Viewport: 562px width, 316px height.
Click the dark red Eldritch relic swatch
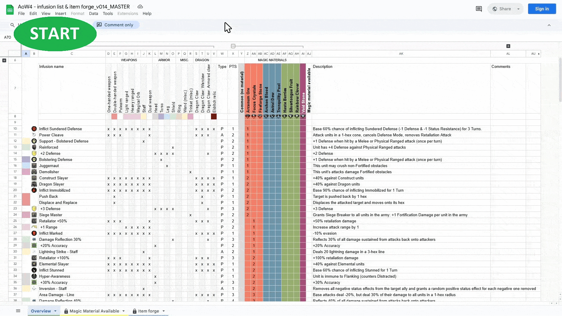tap(214, 116)
